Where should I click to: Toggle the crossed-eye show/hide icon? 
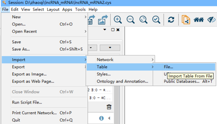[212, 20]
